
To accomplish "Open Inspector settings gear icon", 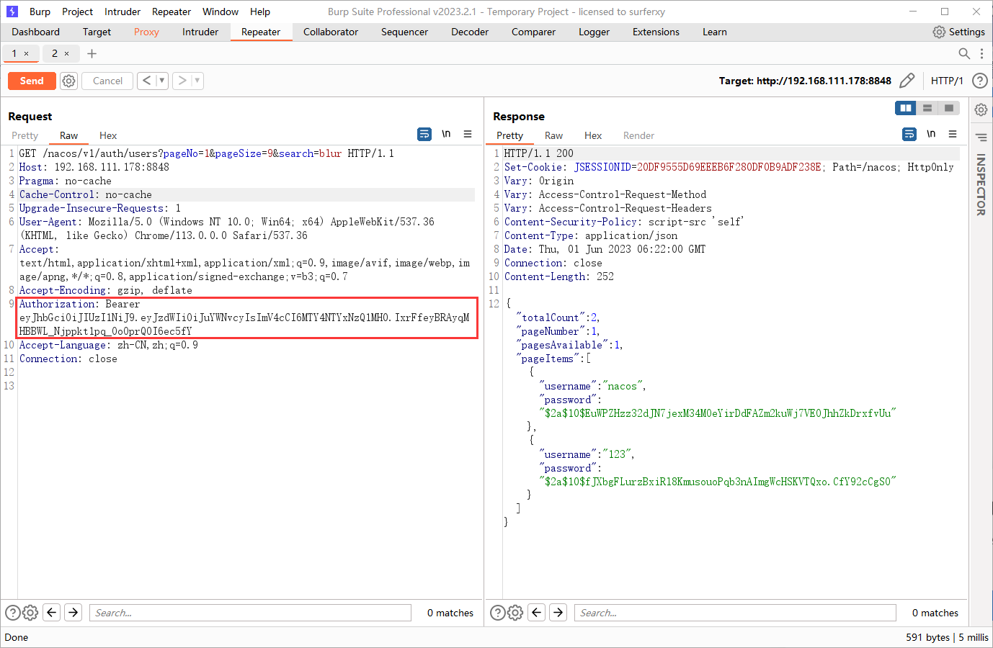I will click(981, 110).
